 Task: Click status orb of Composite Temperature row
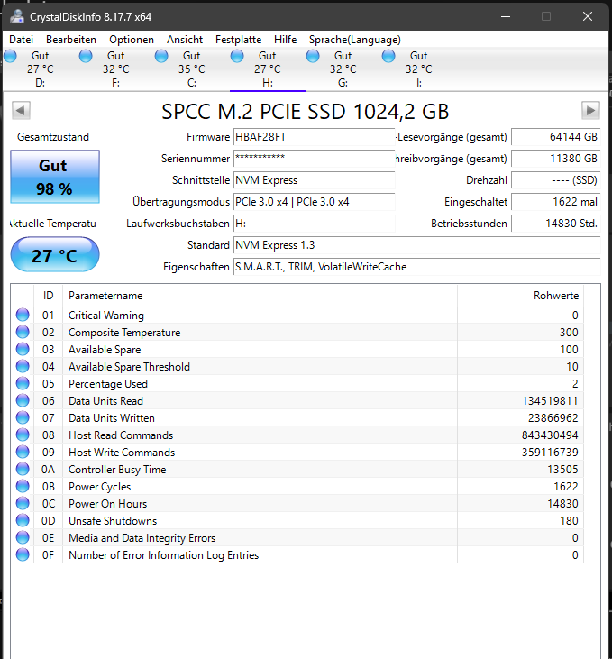(x=23, y=332)
